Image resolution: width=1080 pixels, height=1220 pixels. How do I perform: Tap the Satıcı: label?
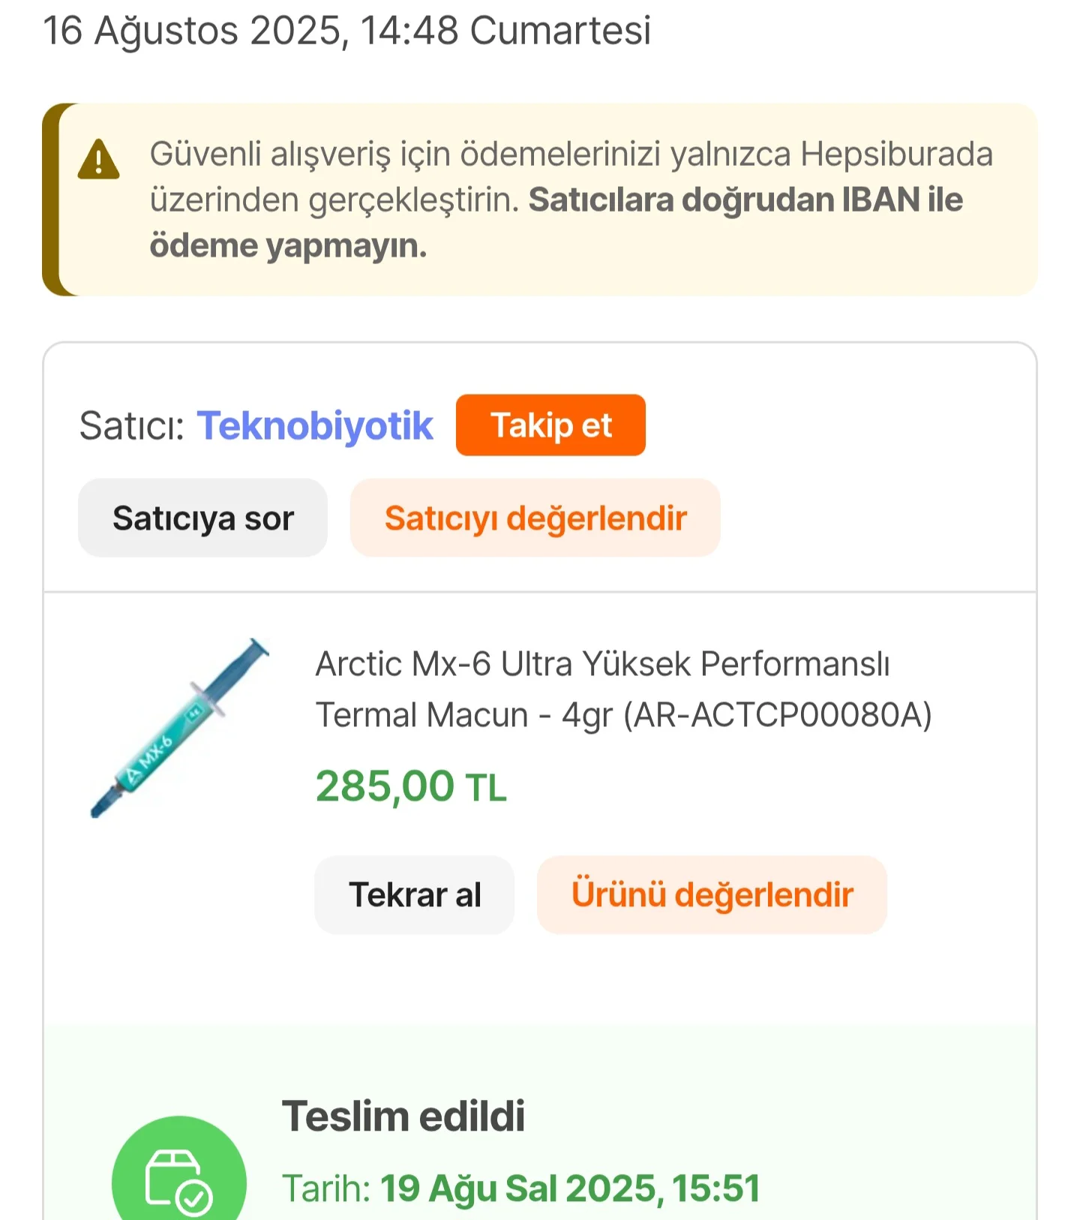(x=132, y=426)
